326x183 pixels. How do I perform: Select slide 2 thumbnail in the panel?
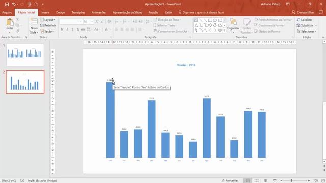coord(25,82)
